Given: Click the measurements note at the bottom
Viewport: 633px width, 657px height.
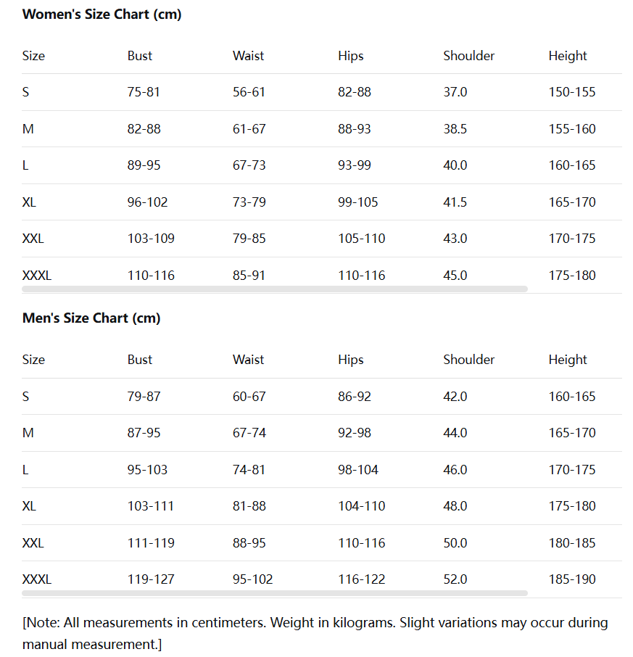Looking at the screenshot, I should pyautogui.click(x=315, y=633).
